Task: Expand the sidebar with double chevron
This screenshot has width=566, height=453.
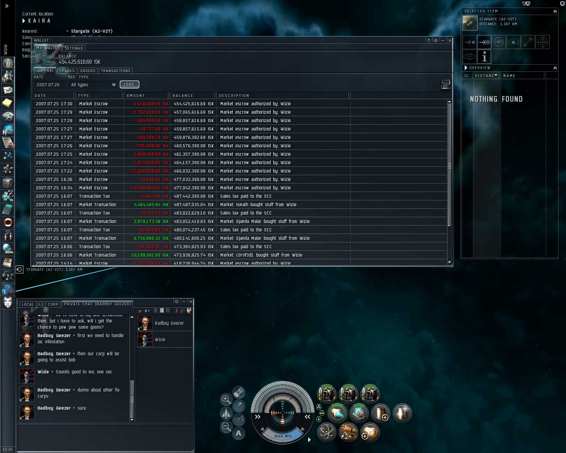Action: tap(7, 6)
